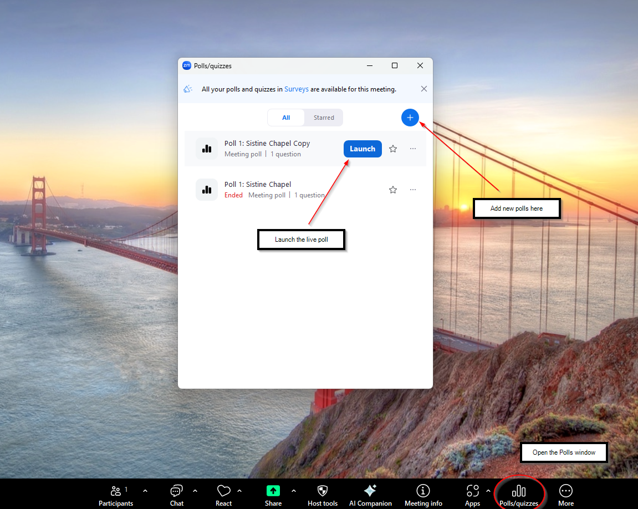The width and height of the screenshot is (638, 509).
Task: Expand the caret next to Share
Action: (x=294, y=491)
